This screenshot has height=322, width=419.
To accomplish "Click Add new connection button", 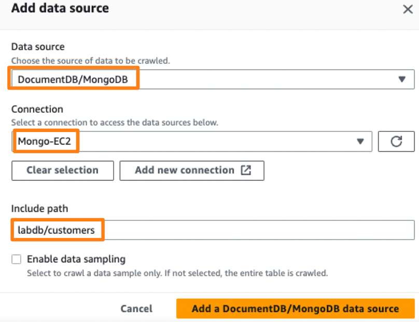I will (192, 170).
